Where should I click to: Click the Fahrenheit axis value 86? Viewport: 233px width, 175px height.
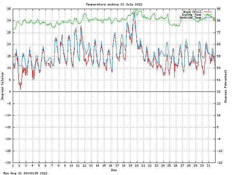pyautogui.click(x=218, y=20)
